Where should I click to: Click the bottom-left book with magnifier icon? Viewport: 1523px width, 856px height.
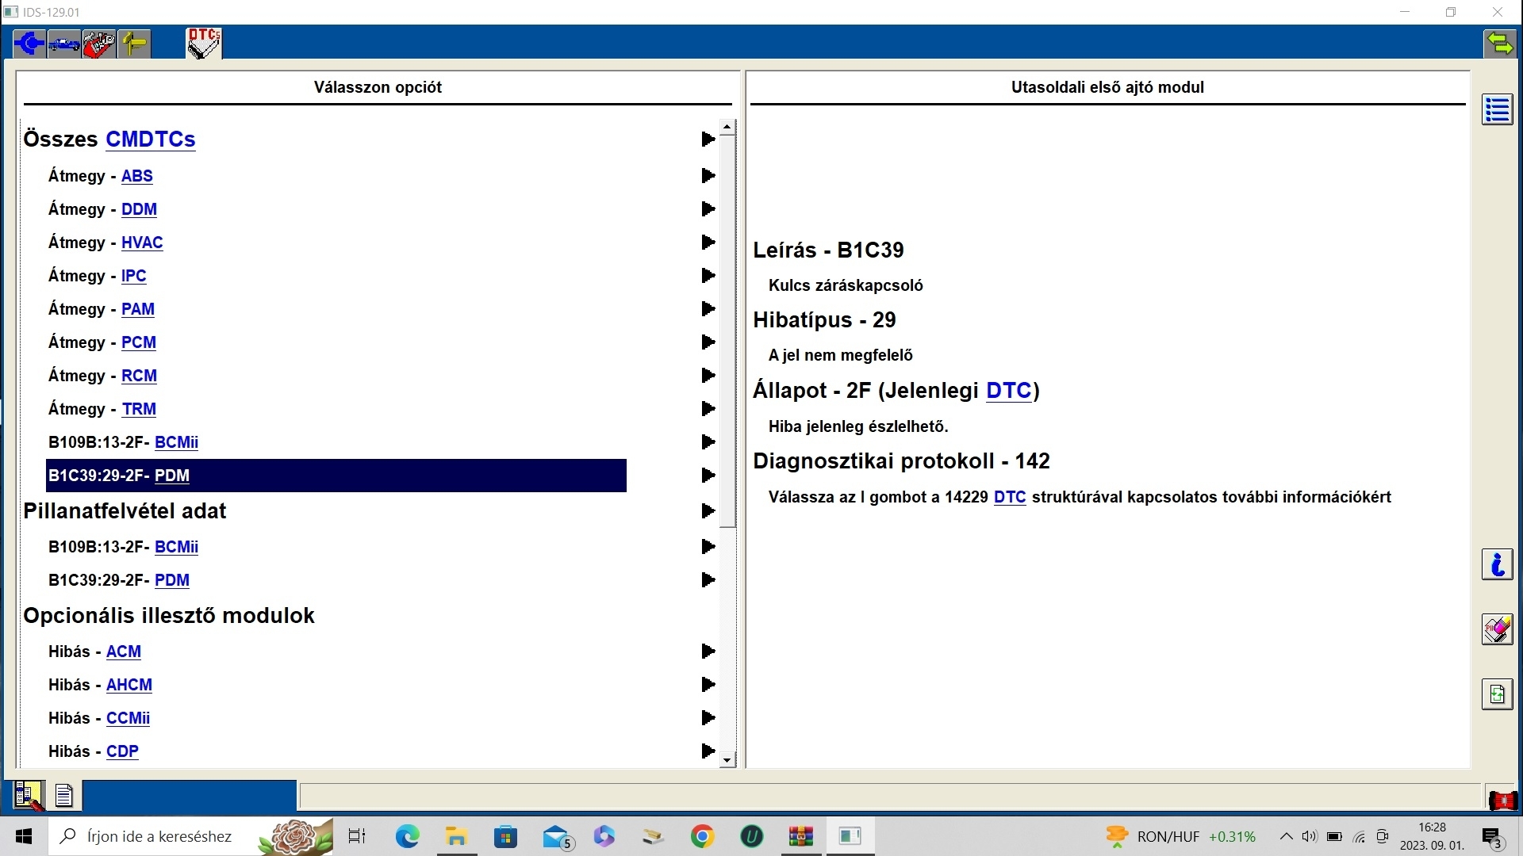click(x=28, y=795)
